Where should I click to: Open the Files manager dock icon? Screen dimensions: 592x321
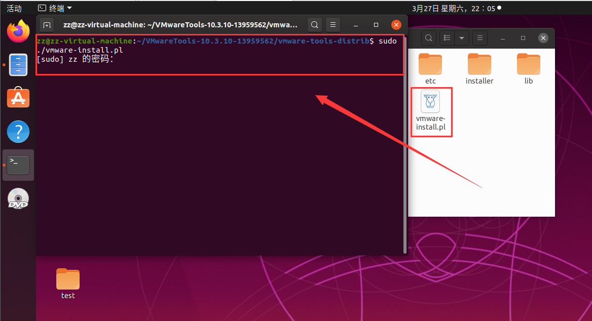(x=18, y=64)
